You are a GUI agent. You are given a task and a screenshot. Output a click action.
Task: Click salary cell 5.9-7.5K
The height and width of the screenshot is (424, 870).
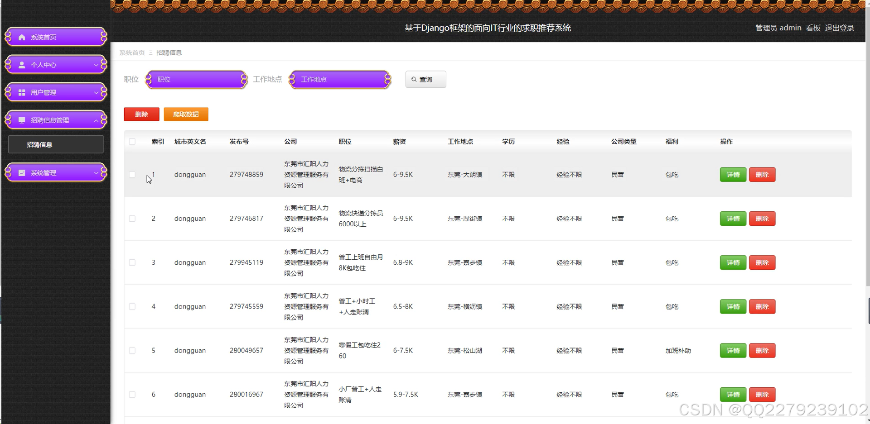pos(406,395)
